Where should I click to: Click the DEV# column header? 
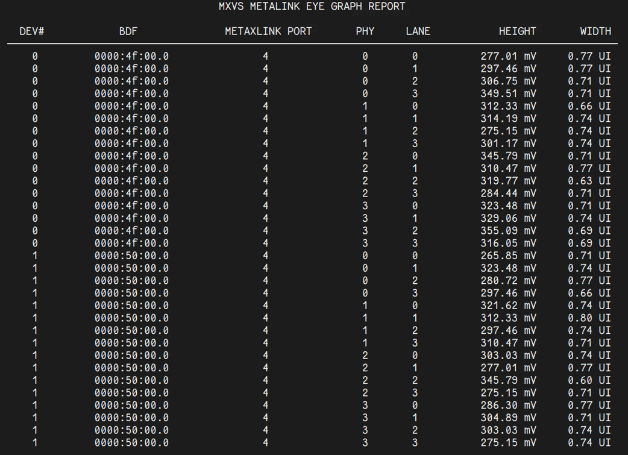[32, 31]
